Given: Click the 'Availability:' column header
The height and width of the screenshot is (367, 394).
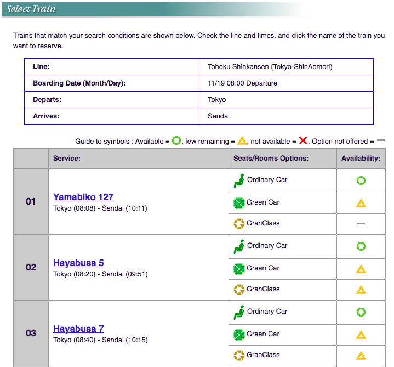Looking at the screenshot, I should point(361,159).
